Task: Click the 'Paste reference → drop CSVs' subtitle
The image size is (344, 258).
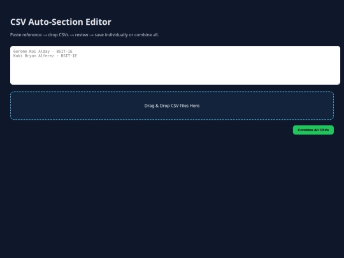Action: point(84,35)
